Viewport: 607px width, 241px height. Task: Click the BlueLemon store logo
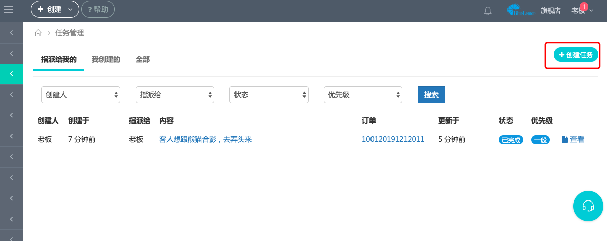tap(521, 10)
